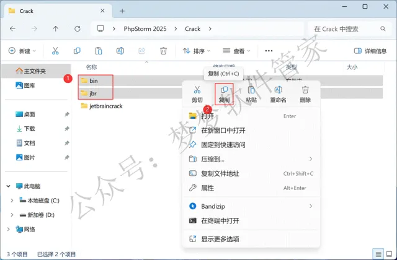Screen dimensions: 397x260
Task: Click 剪切 in the context menu
Action: point(197,95)
